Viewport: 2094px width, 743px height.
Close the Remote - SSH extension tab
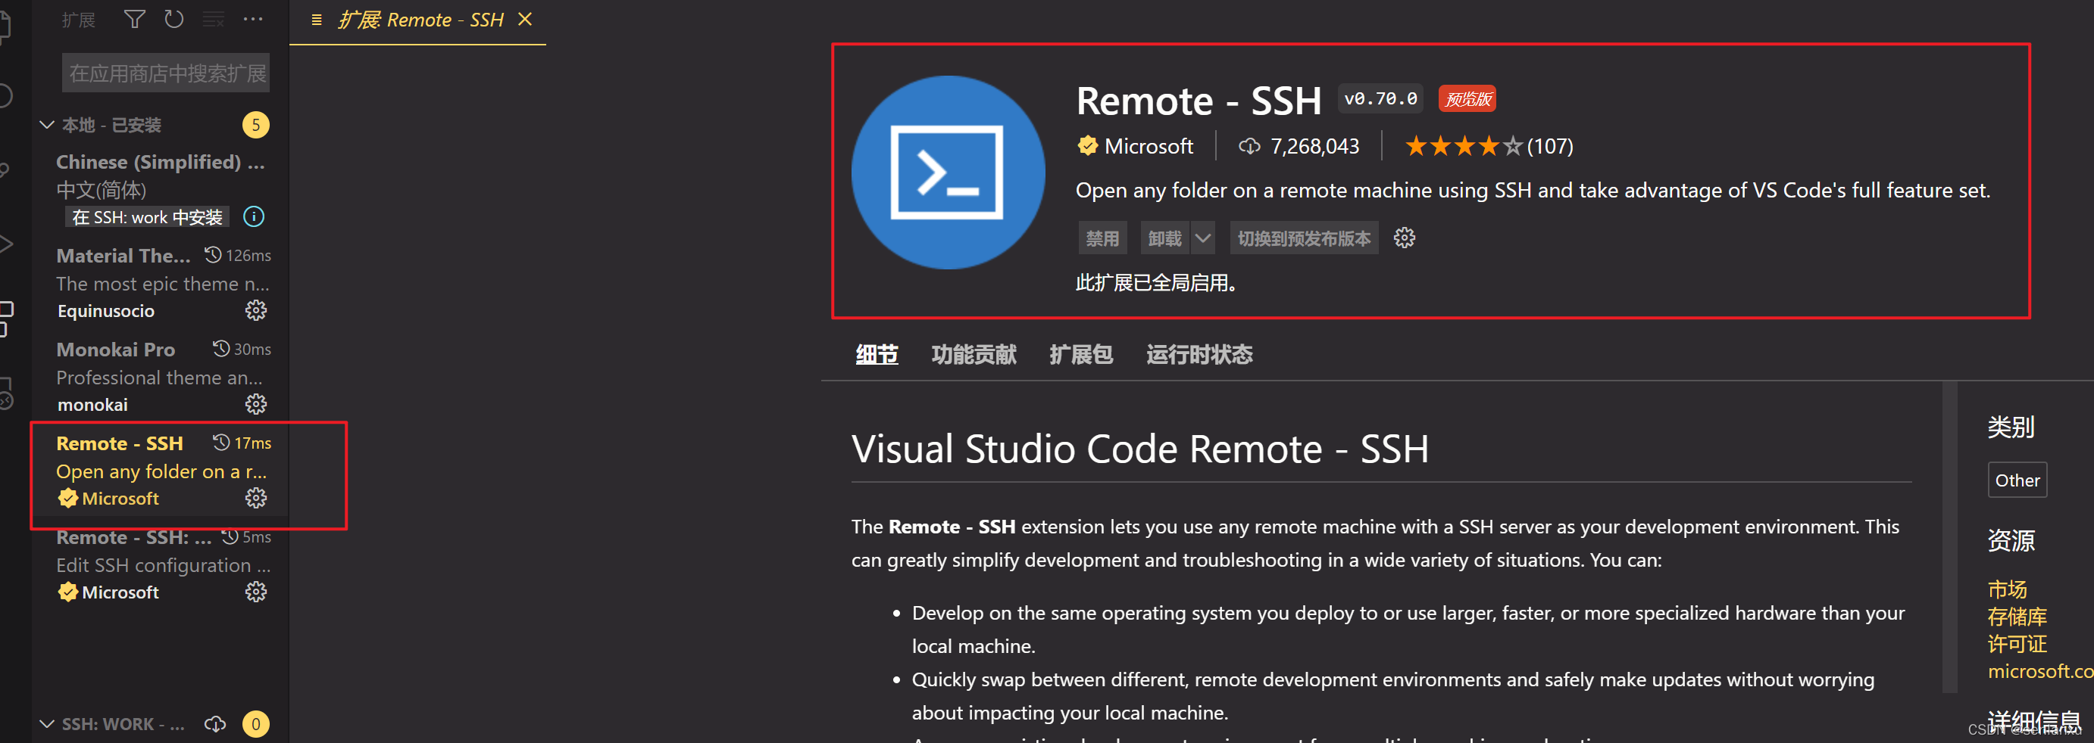[525, 19]
